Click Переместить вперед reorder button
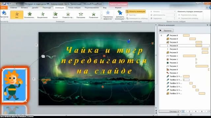This screenshot has width=211, height=118. pyautogui.click(x=188, y=18)
